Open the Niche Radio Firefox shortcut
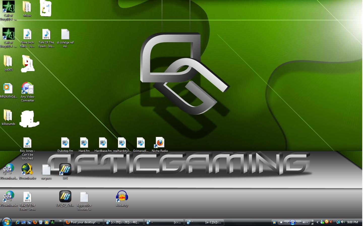363x226 pixels. [x=160, y=145]
